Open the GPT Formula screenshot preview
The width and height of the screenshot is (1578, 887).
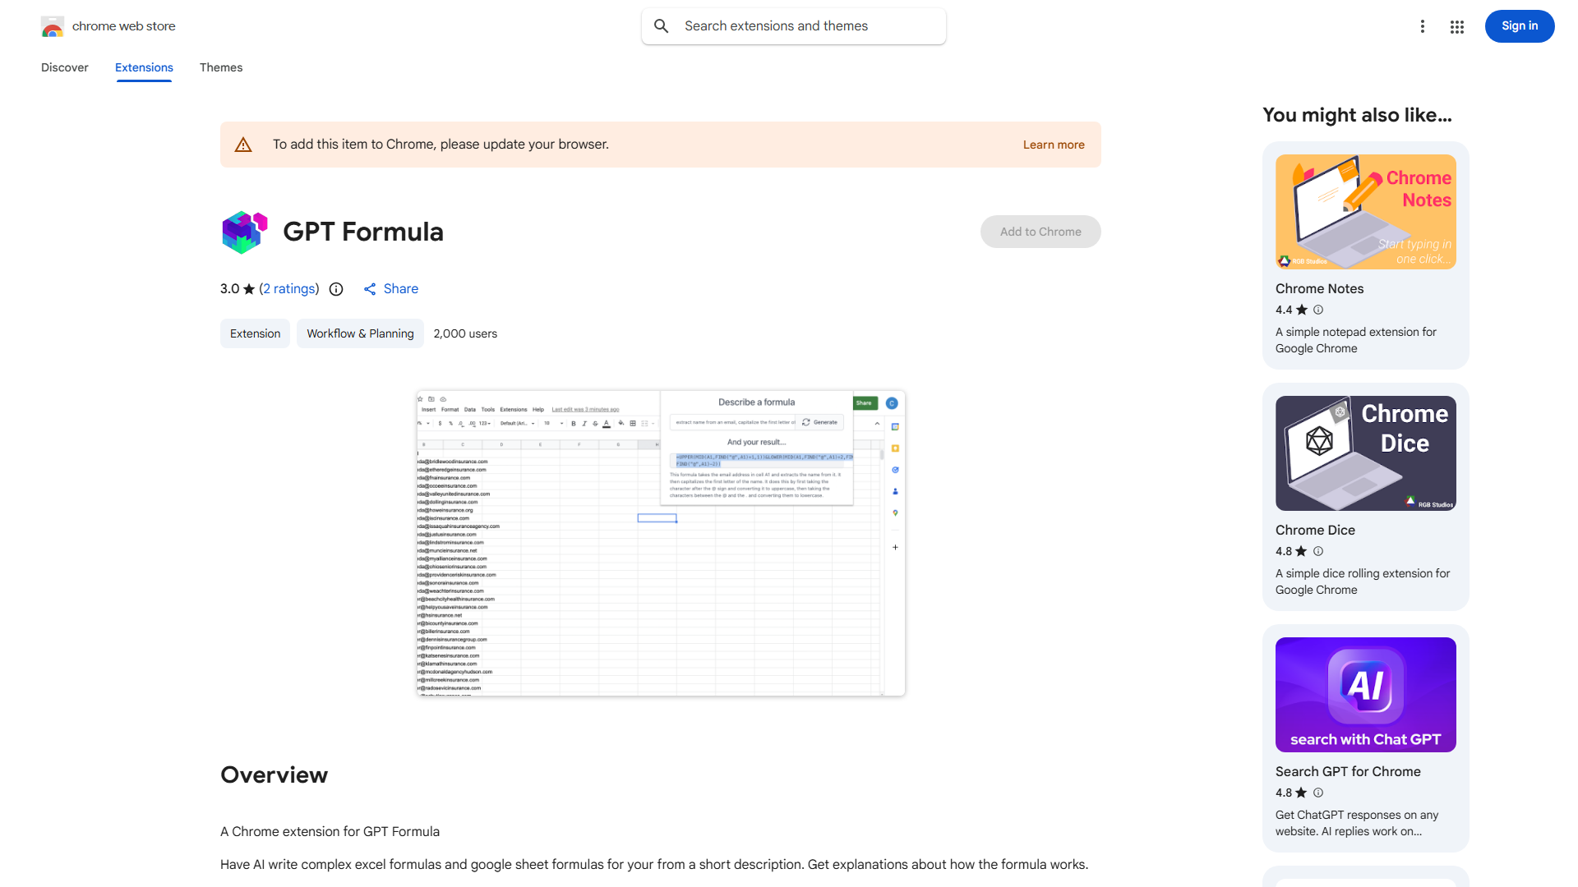point(660,542)
